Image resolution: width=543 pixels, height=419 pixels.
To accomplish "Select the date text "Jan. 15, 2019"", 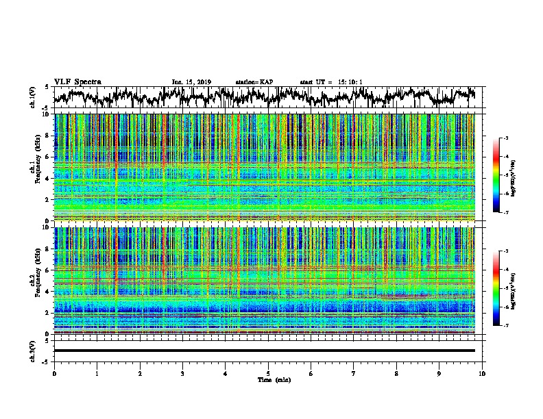I will [191, 82].
